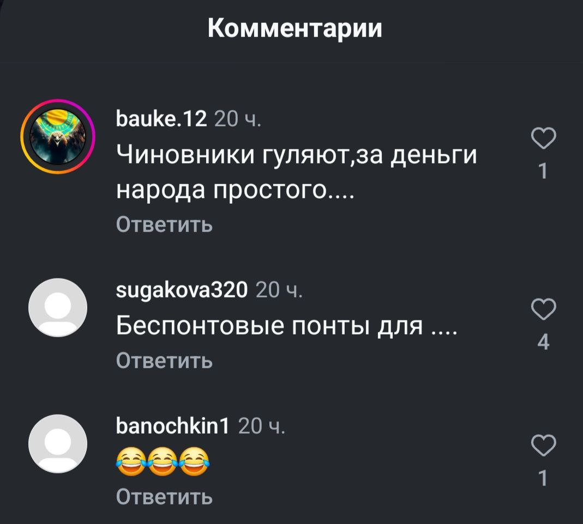583x524 pixels.
Task: Click the Комментарии header title
Action: click(x=295, y=28)
